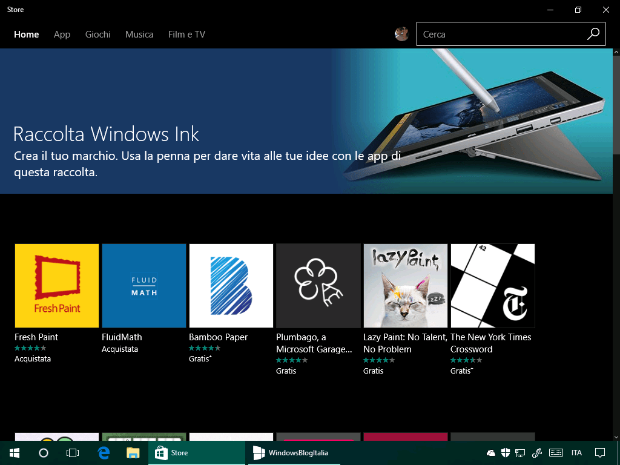
Task: Open the Raccolta Windows Ink banner
Action: pos(242,121)
